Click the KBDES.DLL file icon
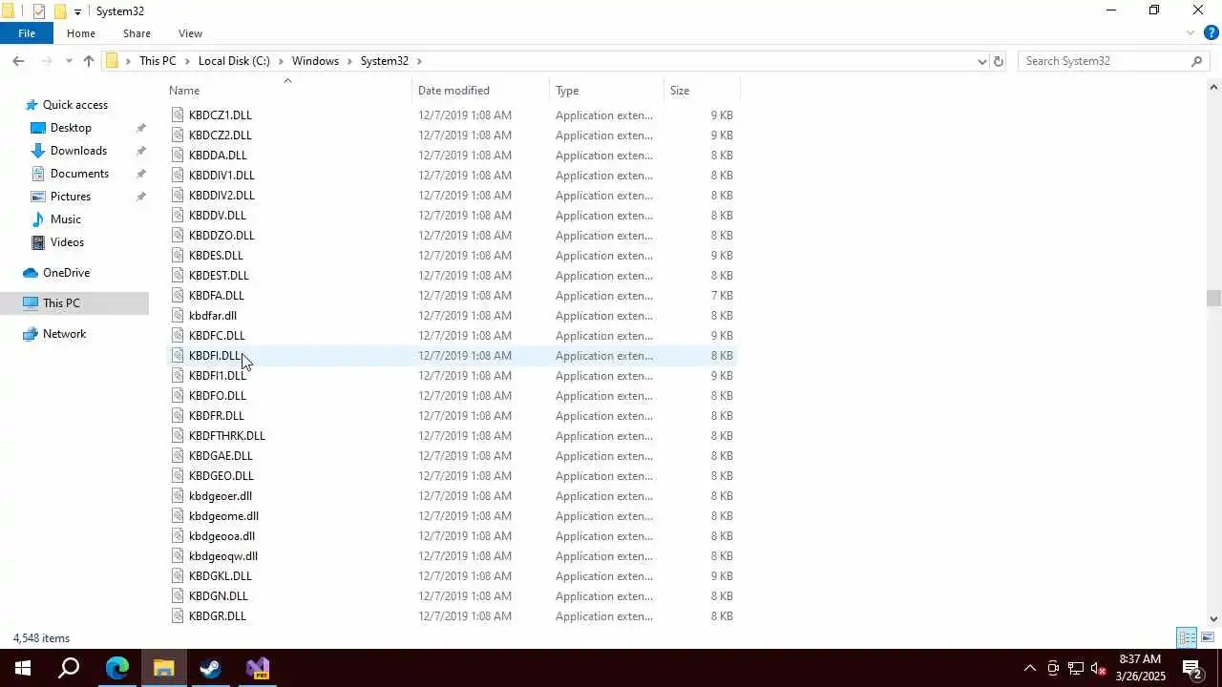The height and width of the screenshot is (687, 1222). 178,256
